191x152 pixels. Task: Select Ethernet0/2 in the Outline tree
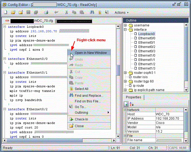pos(147,47)
